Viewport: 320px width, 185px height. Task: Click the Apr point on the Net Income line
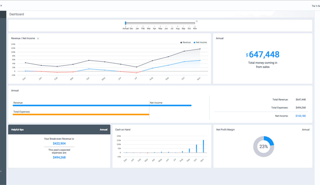(x=89, y=69)
